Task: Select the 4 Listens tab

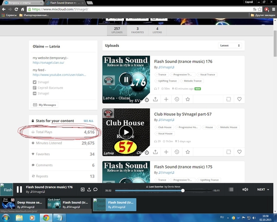Action: click(x=157, y=30)
